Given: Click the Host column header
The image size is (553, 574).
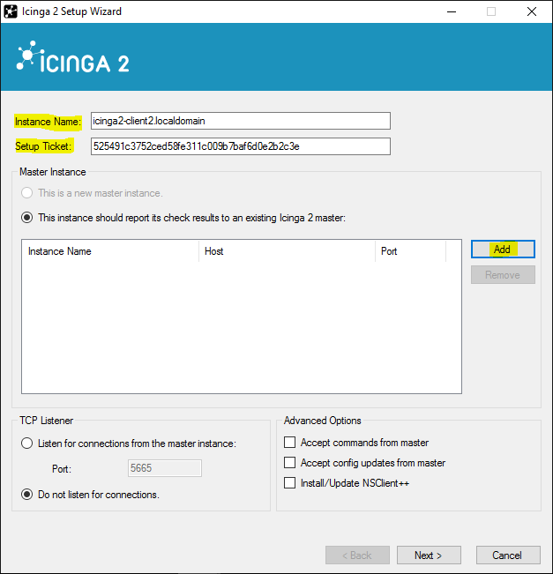Looking at the screenshot, I should pyautogui.click(x=288, y=251).
